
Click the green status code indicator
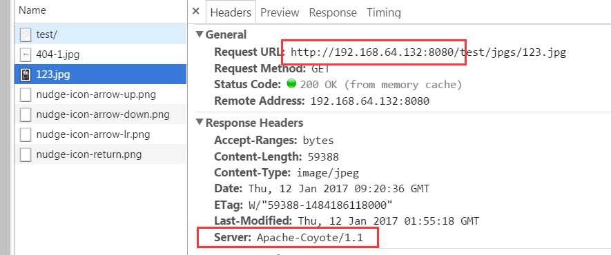[x=291, y=83]
